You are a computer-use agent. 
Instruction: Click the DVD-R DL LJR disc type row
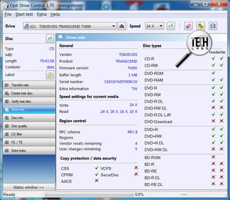point(184,115)
